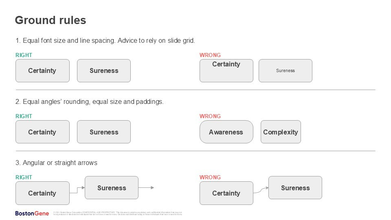Click the small-font Sureness box in rule 1

click(x=285, y=70)
